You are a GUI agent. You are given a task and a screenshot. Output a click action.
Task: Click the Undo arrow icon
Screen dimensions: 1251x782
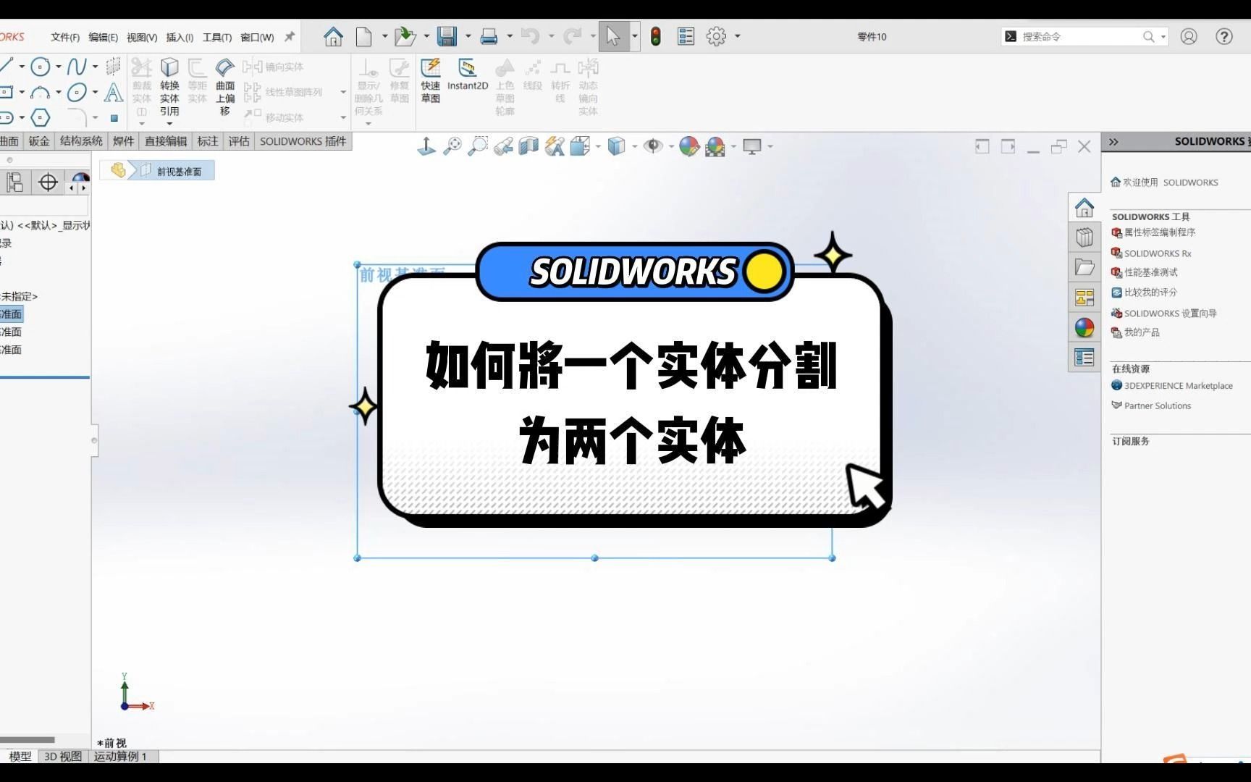[530, 36]
